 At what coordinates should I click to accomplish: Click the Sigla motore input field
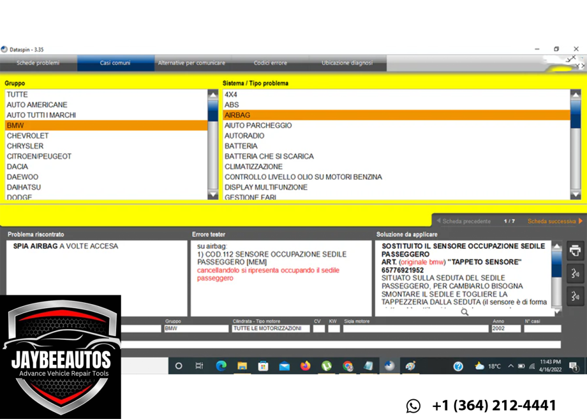coord(415,328)
